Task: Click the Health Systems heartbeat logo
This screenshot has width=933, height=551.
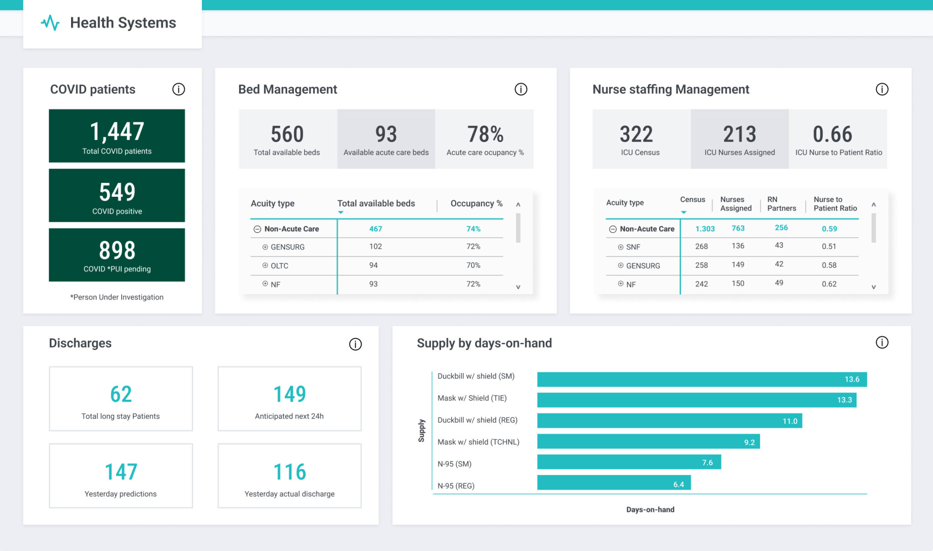Action: (x=51, y=22)
